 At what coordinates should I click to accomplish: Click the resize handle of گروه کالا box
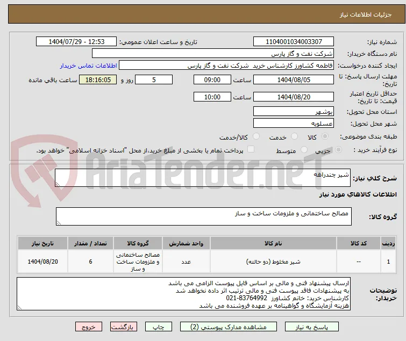[59, 223]
